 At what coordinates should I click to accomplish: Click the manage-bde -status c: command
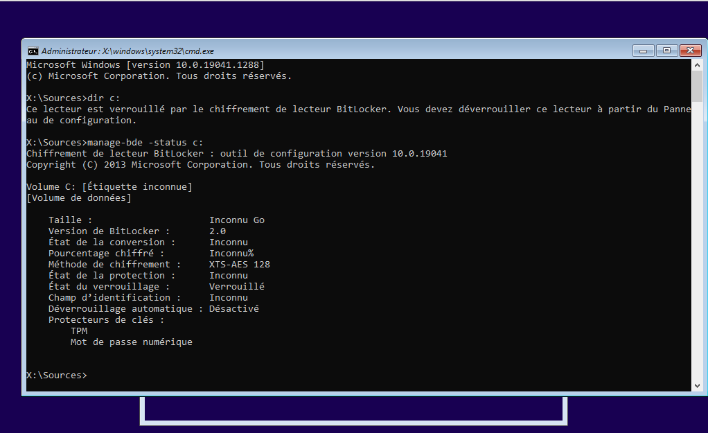tap(146, 142)
